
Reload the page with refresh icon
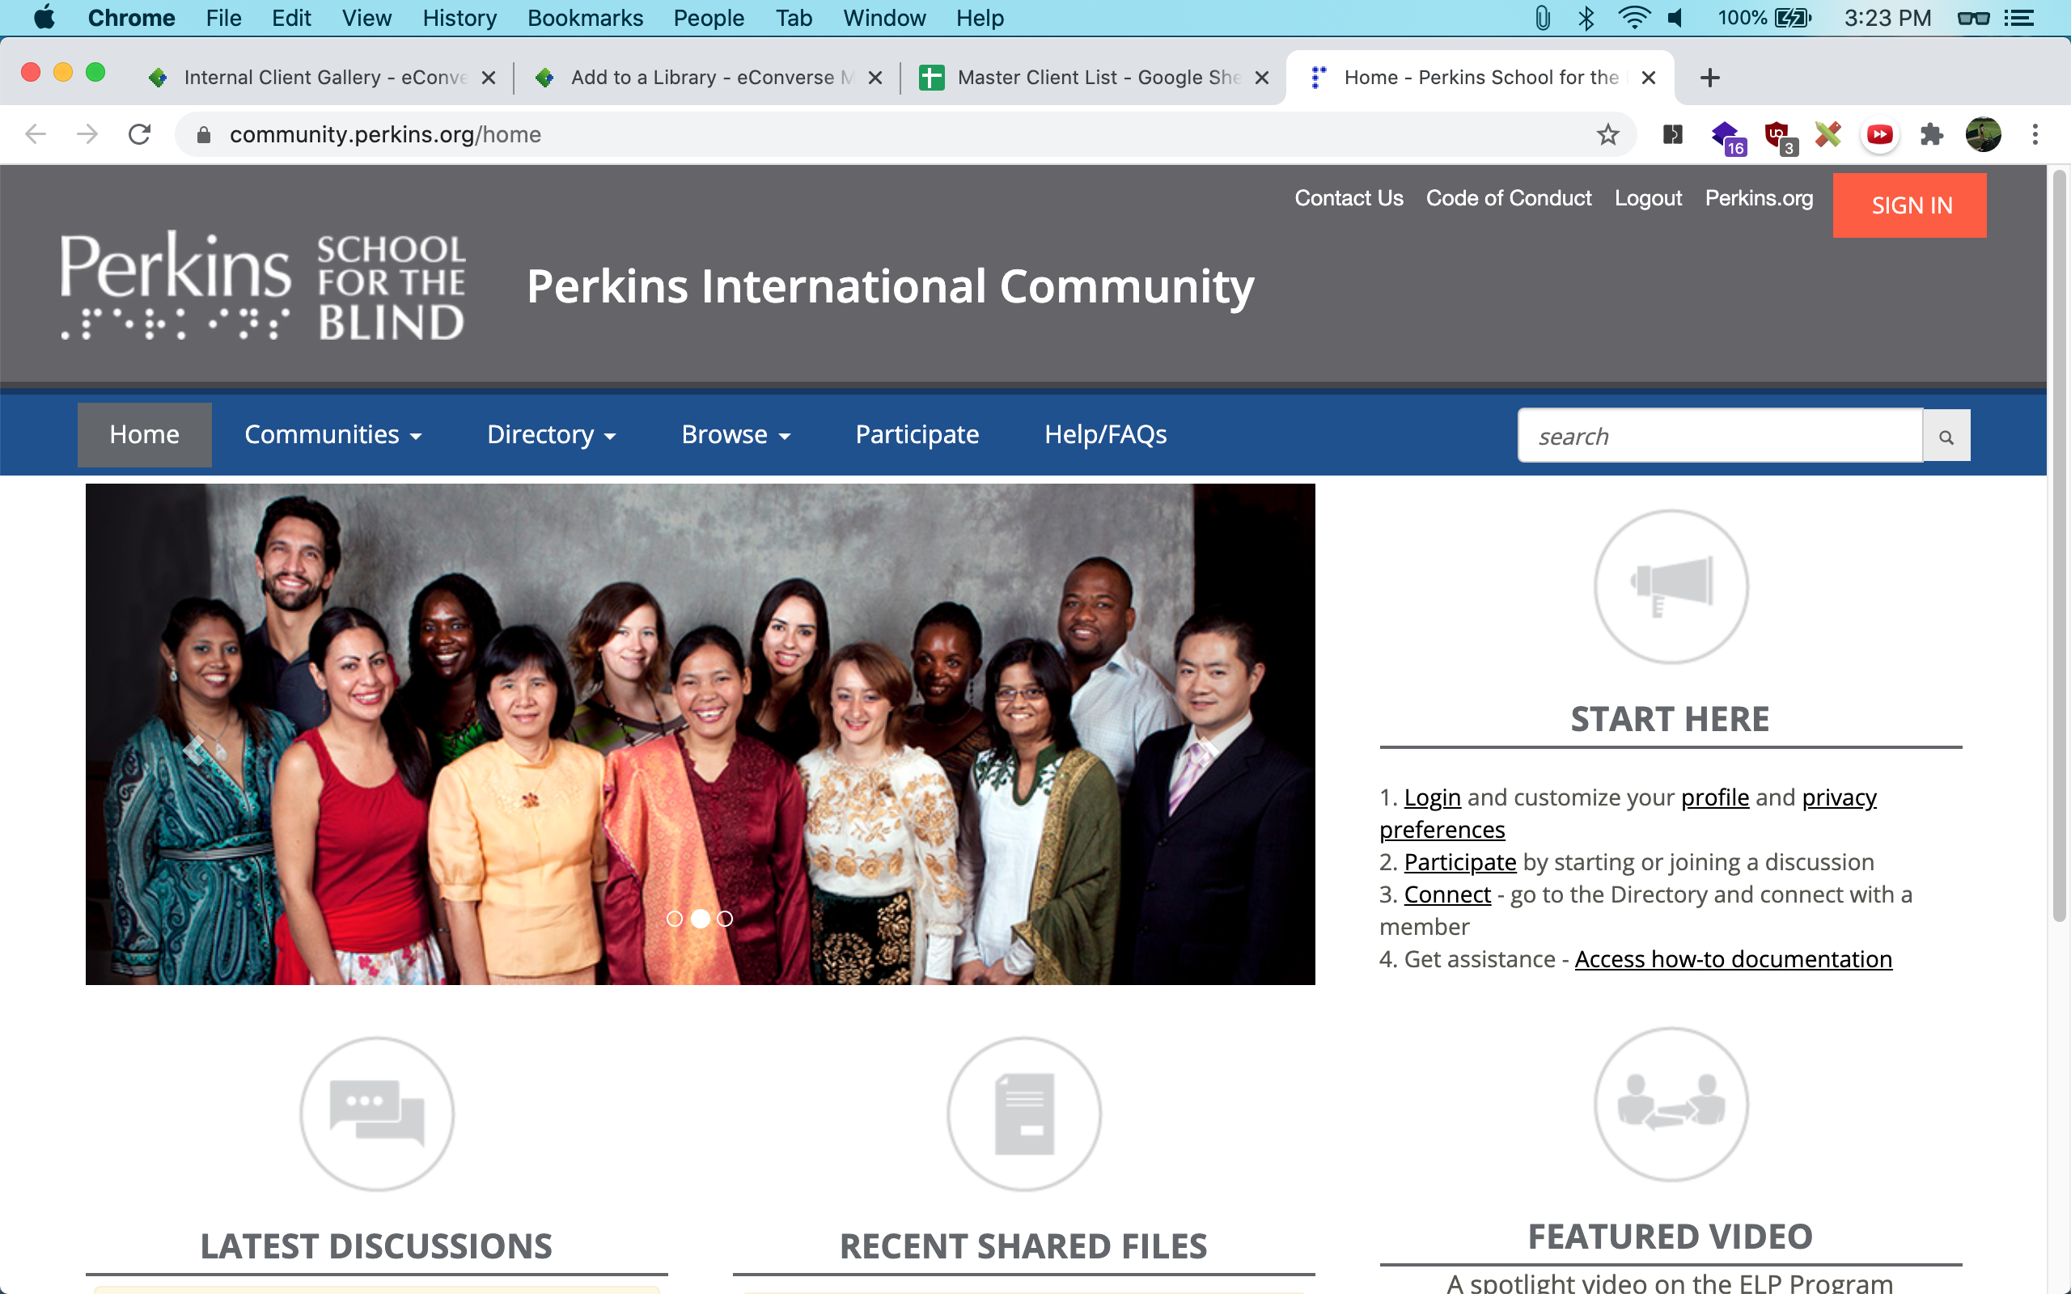point(139,134)
